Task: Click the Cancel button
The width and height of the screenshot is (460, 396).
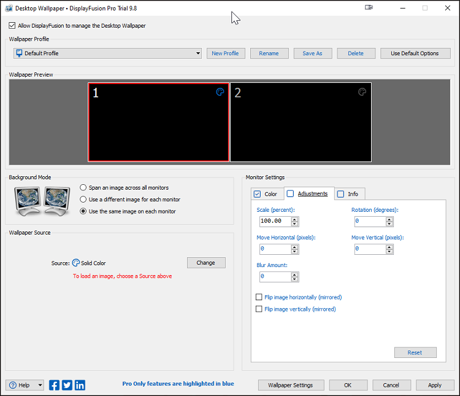Action: (x=391, y=385)
